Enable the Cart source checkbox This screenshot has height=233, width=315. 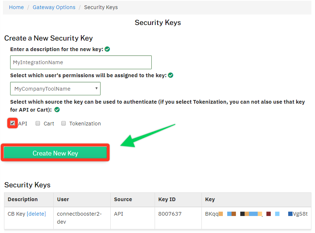click(x=38, y=124)
